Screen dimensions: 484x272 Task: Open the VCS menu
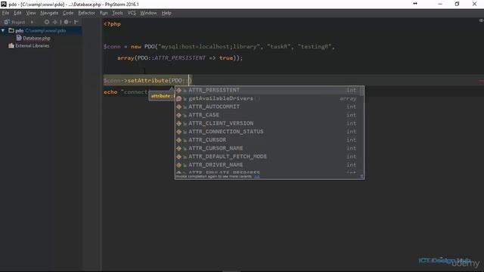point(132,13)
